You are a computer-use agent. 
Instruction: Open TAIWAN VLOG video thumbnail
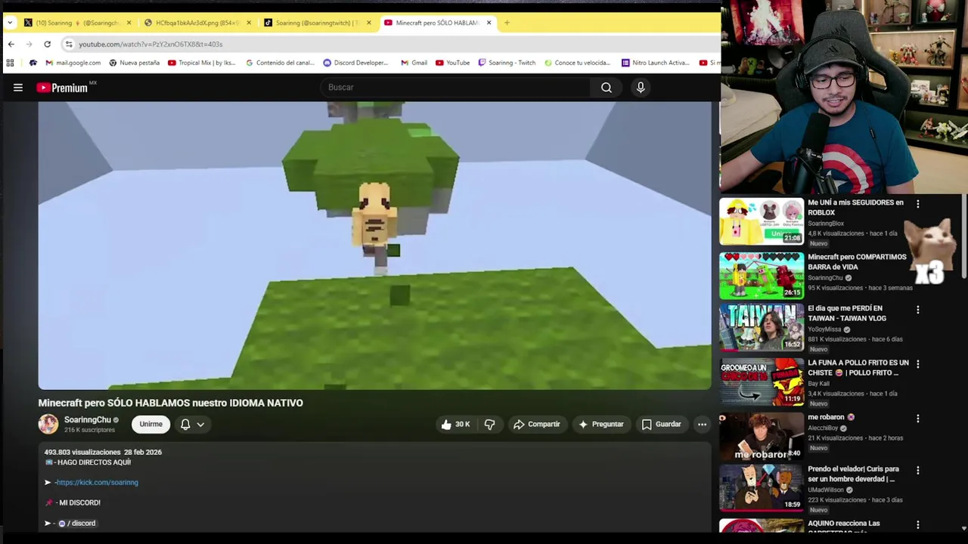pyautogui.click(x=762, y=328)
